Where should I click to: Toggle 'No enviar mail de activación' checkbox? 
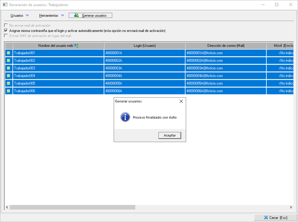6,25
